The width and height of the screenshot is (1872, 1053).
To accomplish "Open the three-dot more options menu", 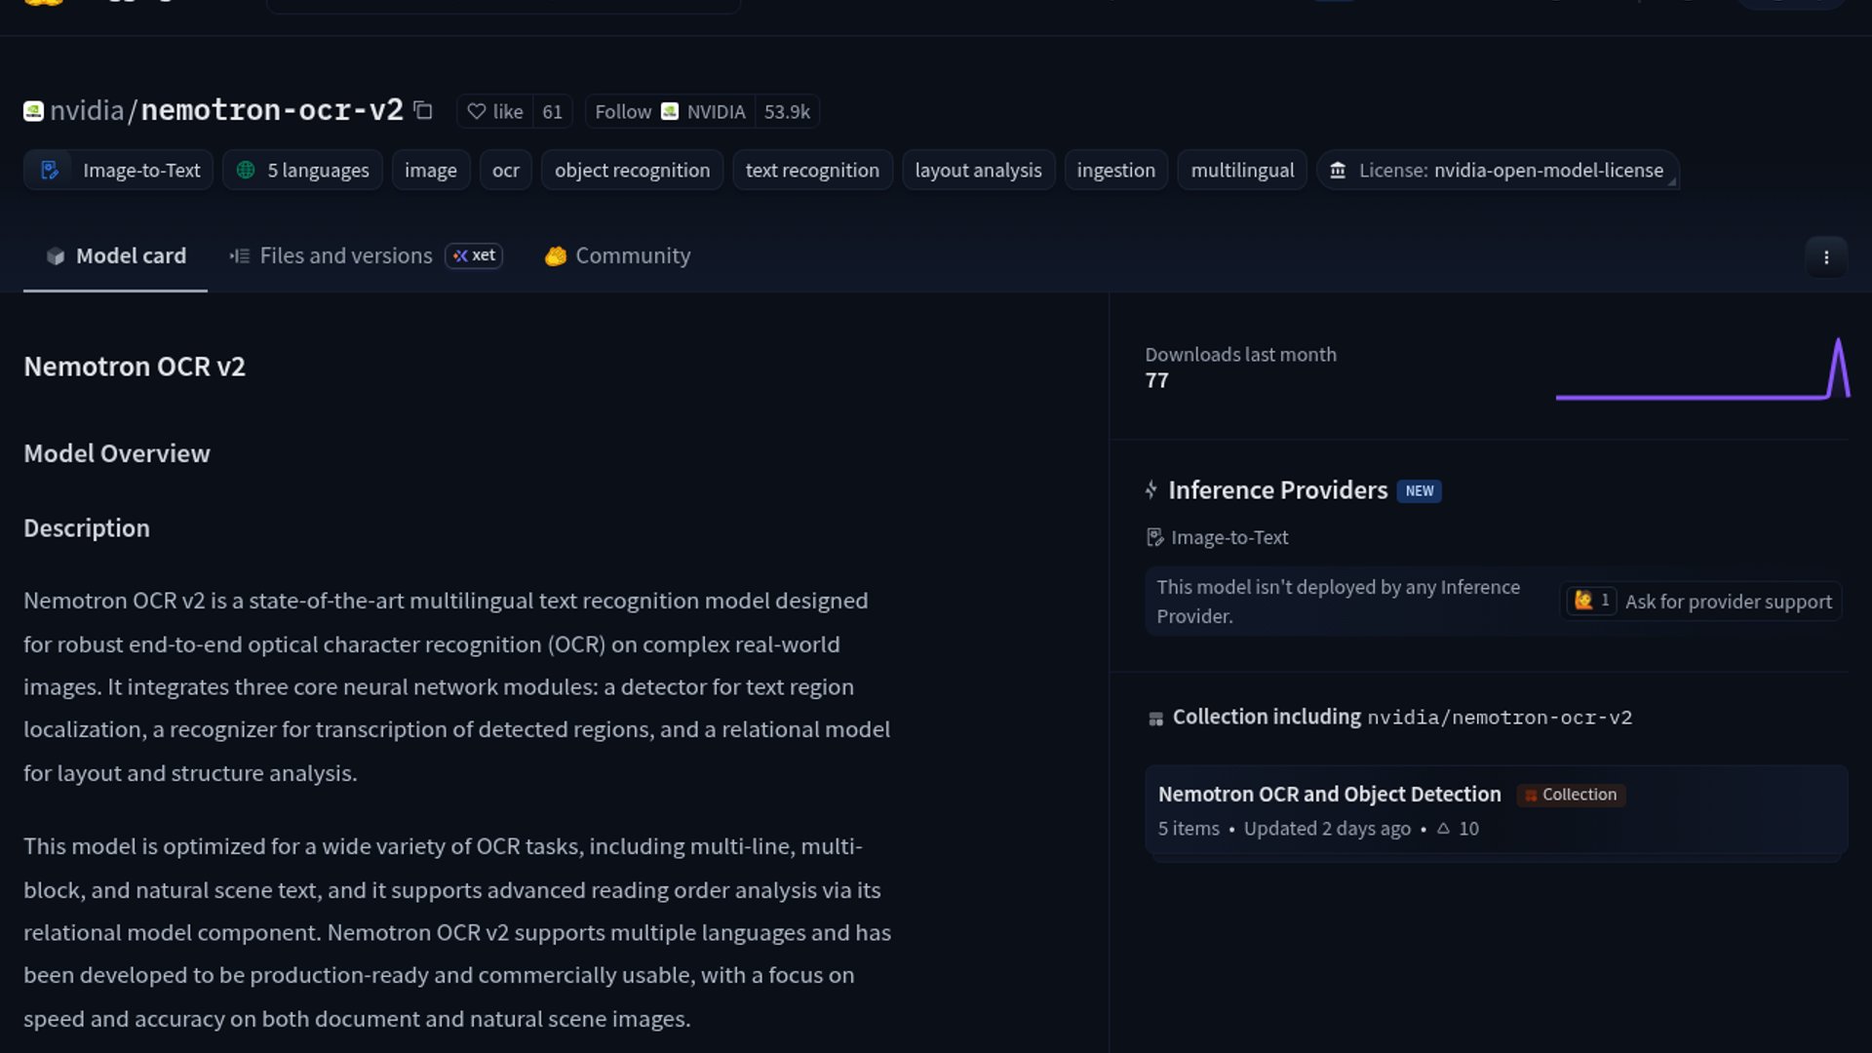I will click(x=1825, y=257).
